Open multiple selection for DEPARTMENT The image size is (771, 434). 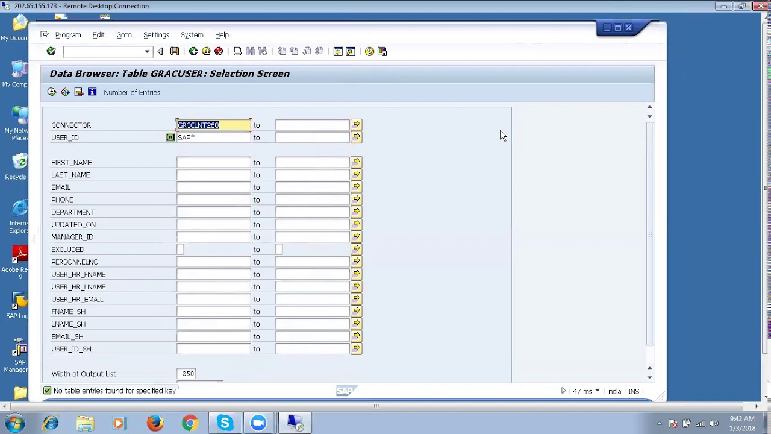click(357, 212)
